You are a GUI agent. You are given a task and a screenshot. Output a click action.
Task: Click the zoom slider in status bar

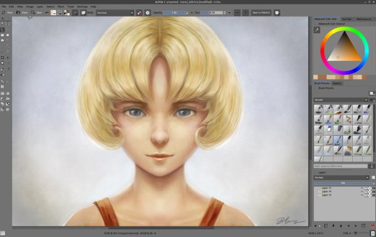[362, 233]
